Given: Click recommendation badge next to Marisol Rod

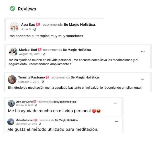Looking at the screenshot, I should (40, 50).
